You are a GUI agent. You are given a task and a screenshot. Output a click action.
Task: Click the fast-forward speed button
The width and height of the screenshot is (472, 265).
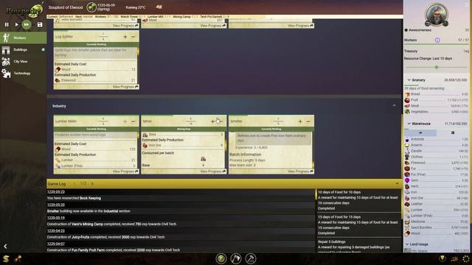27,24
